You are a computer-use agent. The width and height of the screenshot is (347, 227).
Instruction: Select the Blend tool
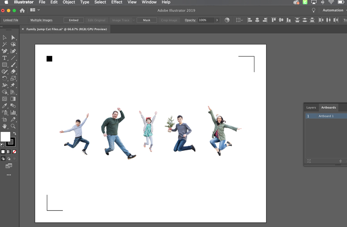(x=13, y=106)
